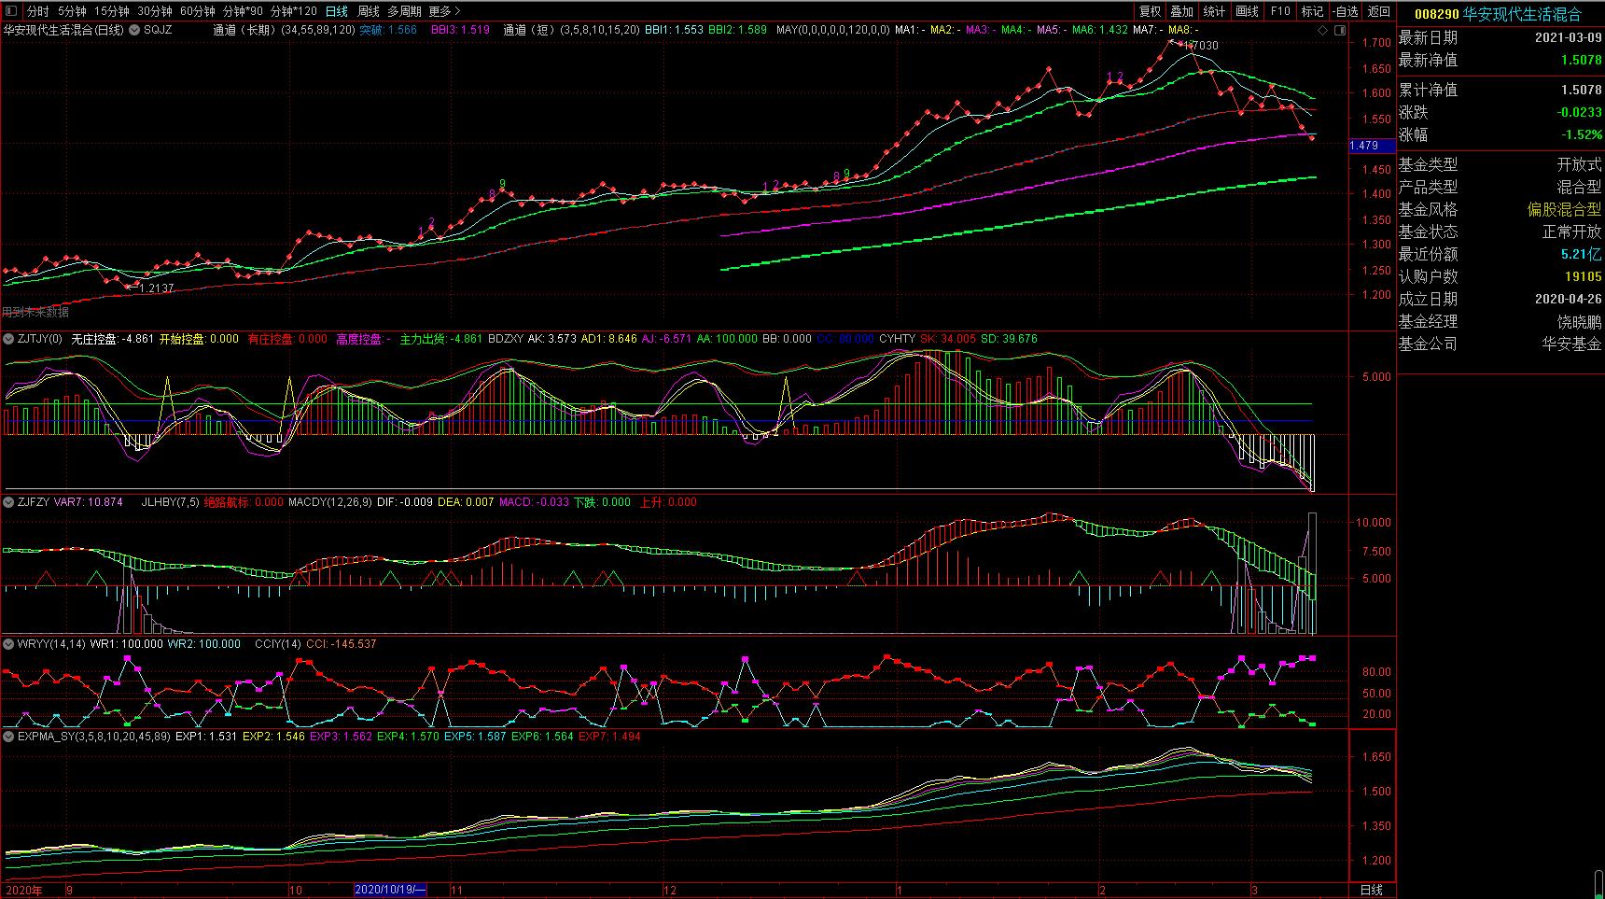This screenshot has width=1605, height=899.
Task: Expand the ZJFZY indicator panel dropdown
Action: pyautogui.click(x=8, y=502)
